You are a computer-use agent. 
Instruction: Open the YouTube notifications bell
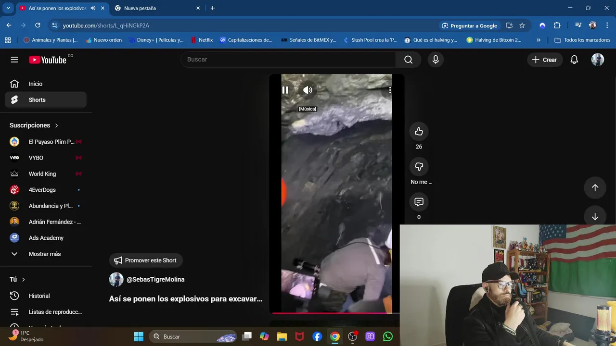point(574,60)
